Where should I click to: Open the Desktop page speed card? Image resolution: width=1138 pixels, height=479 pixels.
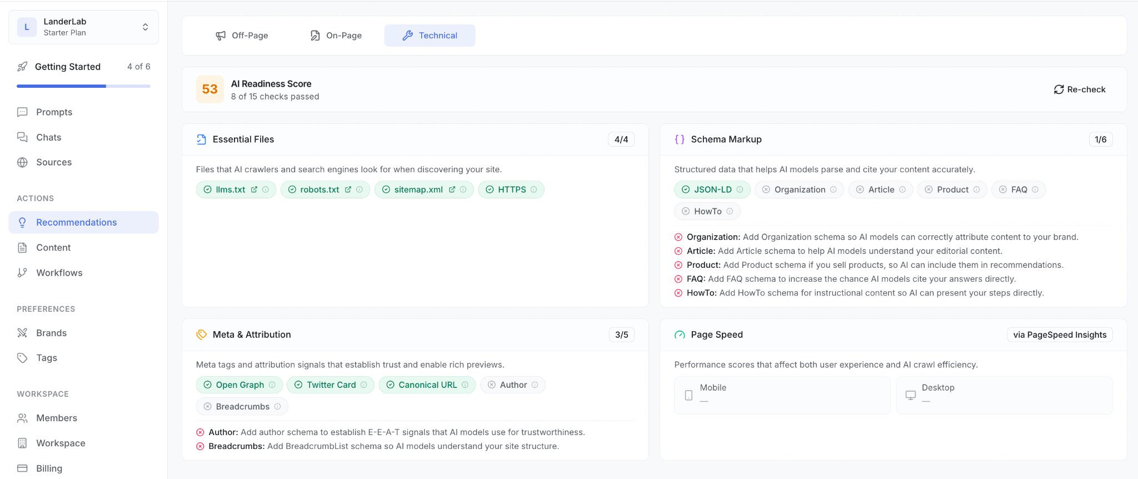coord(1004,395)
